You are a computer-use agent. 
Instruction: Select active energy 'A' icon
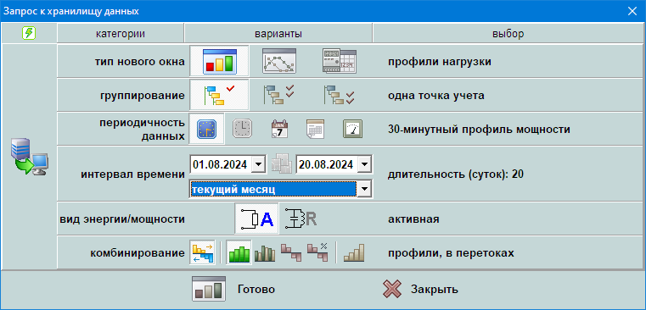[x=256, y=219]
